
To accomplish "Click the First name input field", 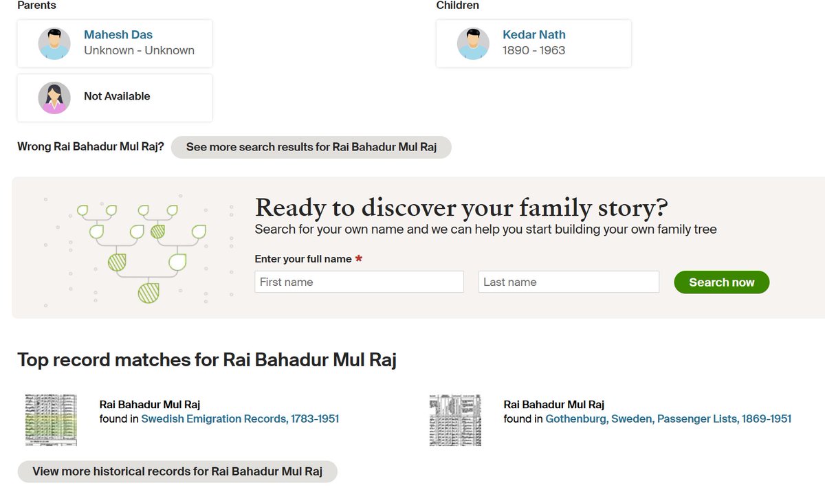I will click(359, 282).
